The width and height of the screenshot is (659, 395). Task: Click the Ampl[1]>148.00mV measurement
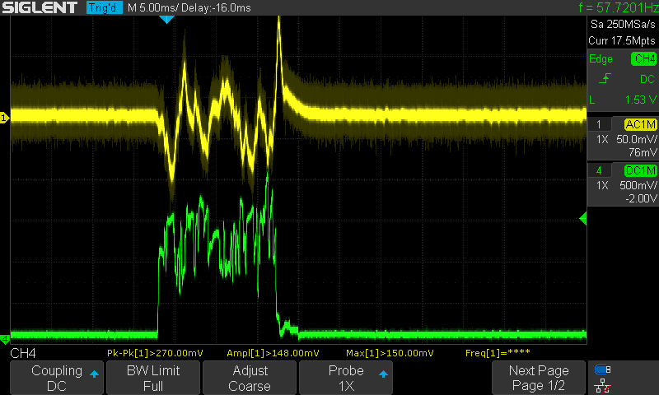click(273, 353)
